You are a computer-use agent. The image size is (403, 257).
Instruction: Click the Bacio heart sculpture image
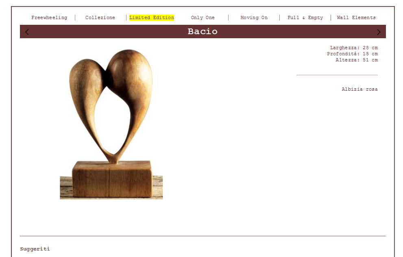pyautogui.click(x=111, y=124)
